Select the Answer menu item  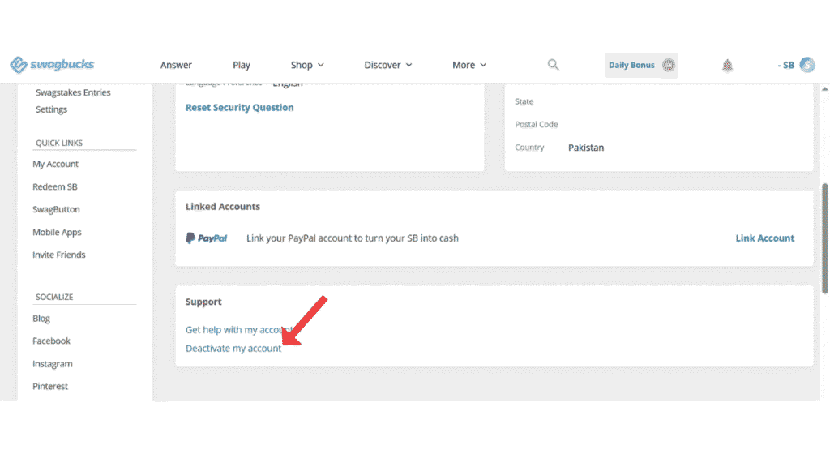tap(176, 65)
